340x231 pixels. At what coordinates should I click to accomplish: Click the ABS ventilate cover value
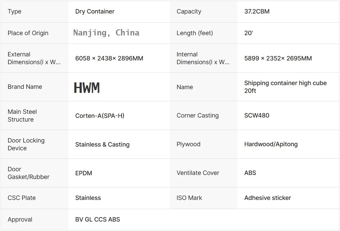(x=250, y=173)
